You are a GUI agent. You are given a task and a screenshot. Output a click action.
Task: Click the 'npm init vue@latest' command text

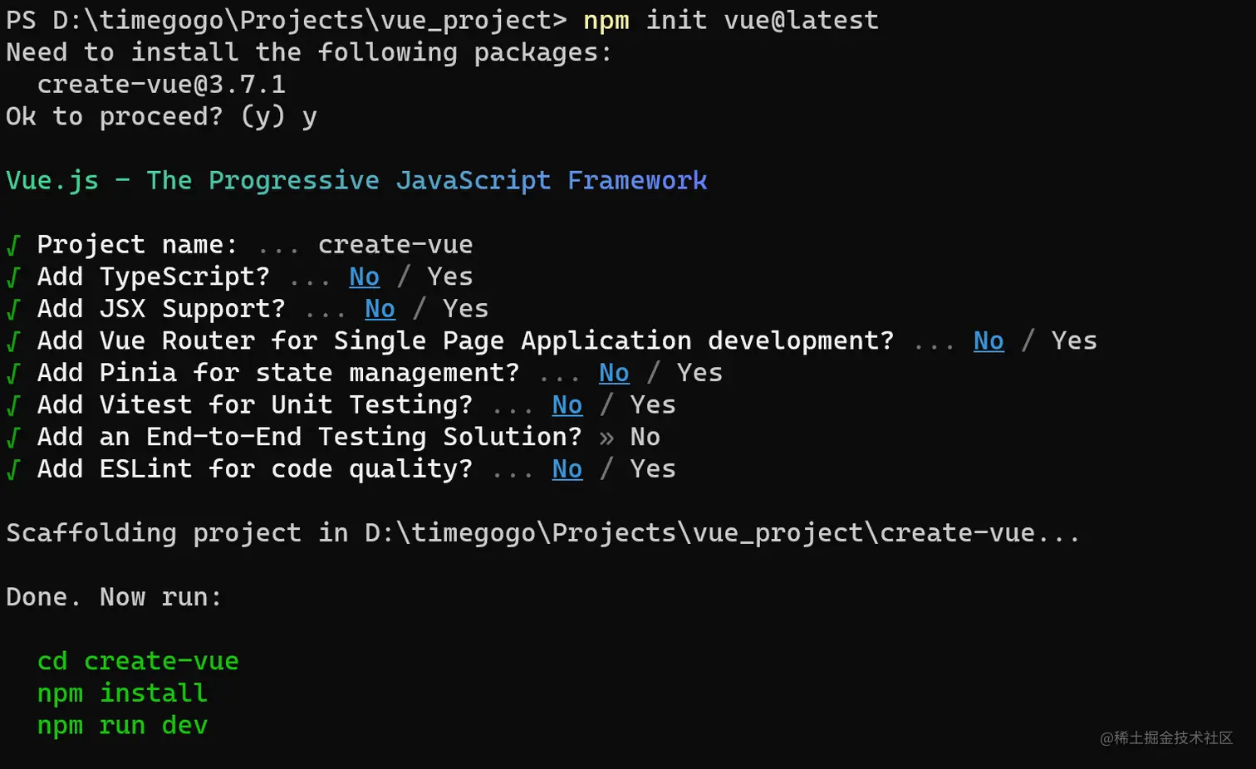click(731, 20)
